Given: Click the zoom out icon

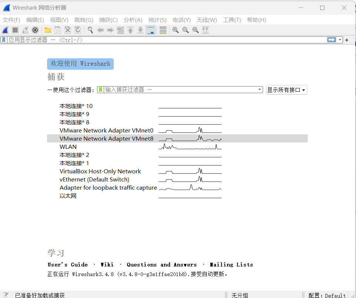Looking at the screenshot, I should pos(186,30).
